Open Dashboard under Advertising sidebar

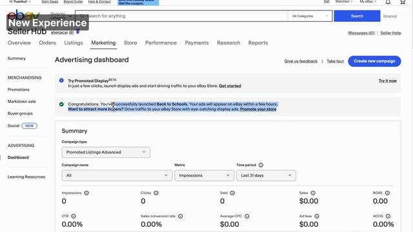point(18,157)
